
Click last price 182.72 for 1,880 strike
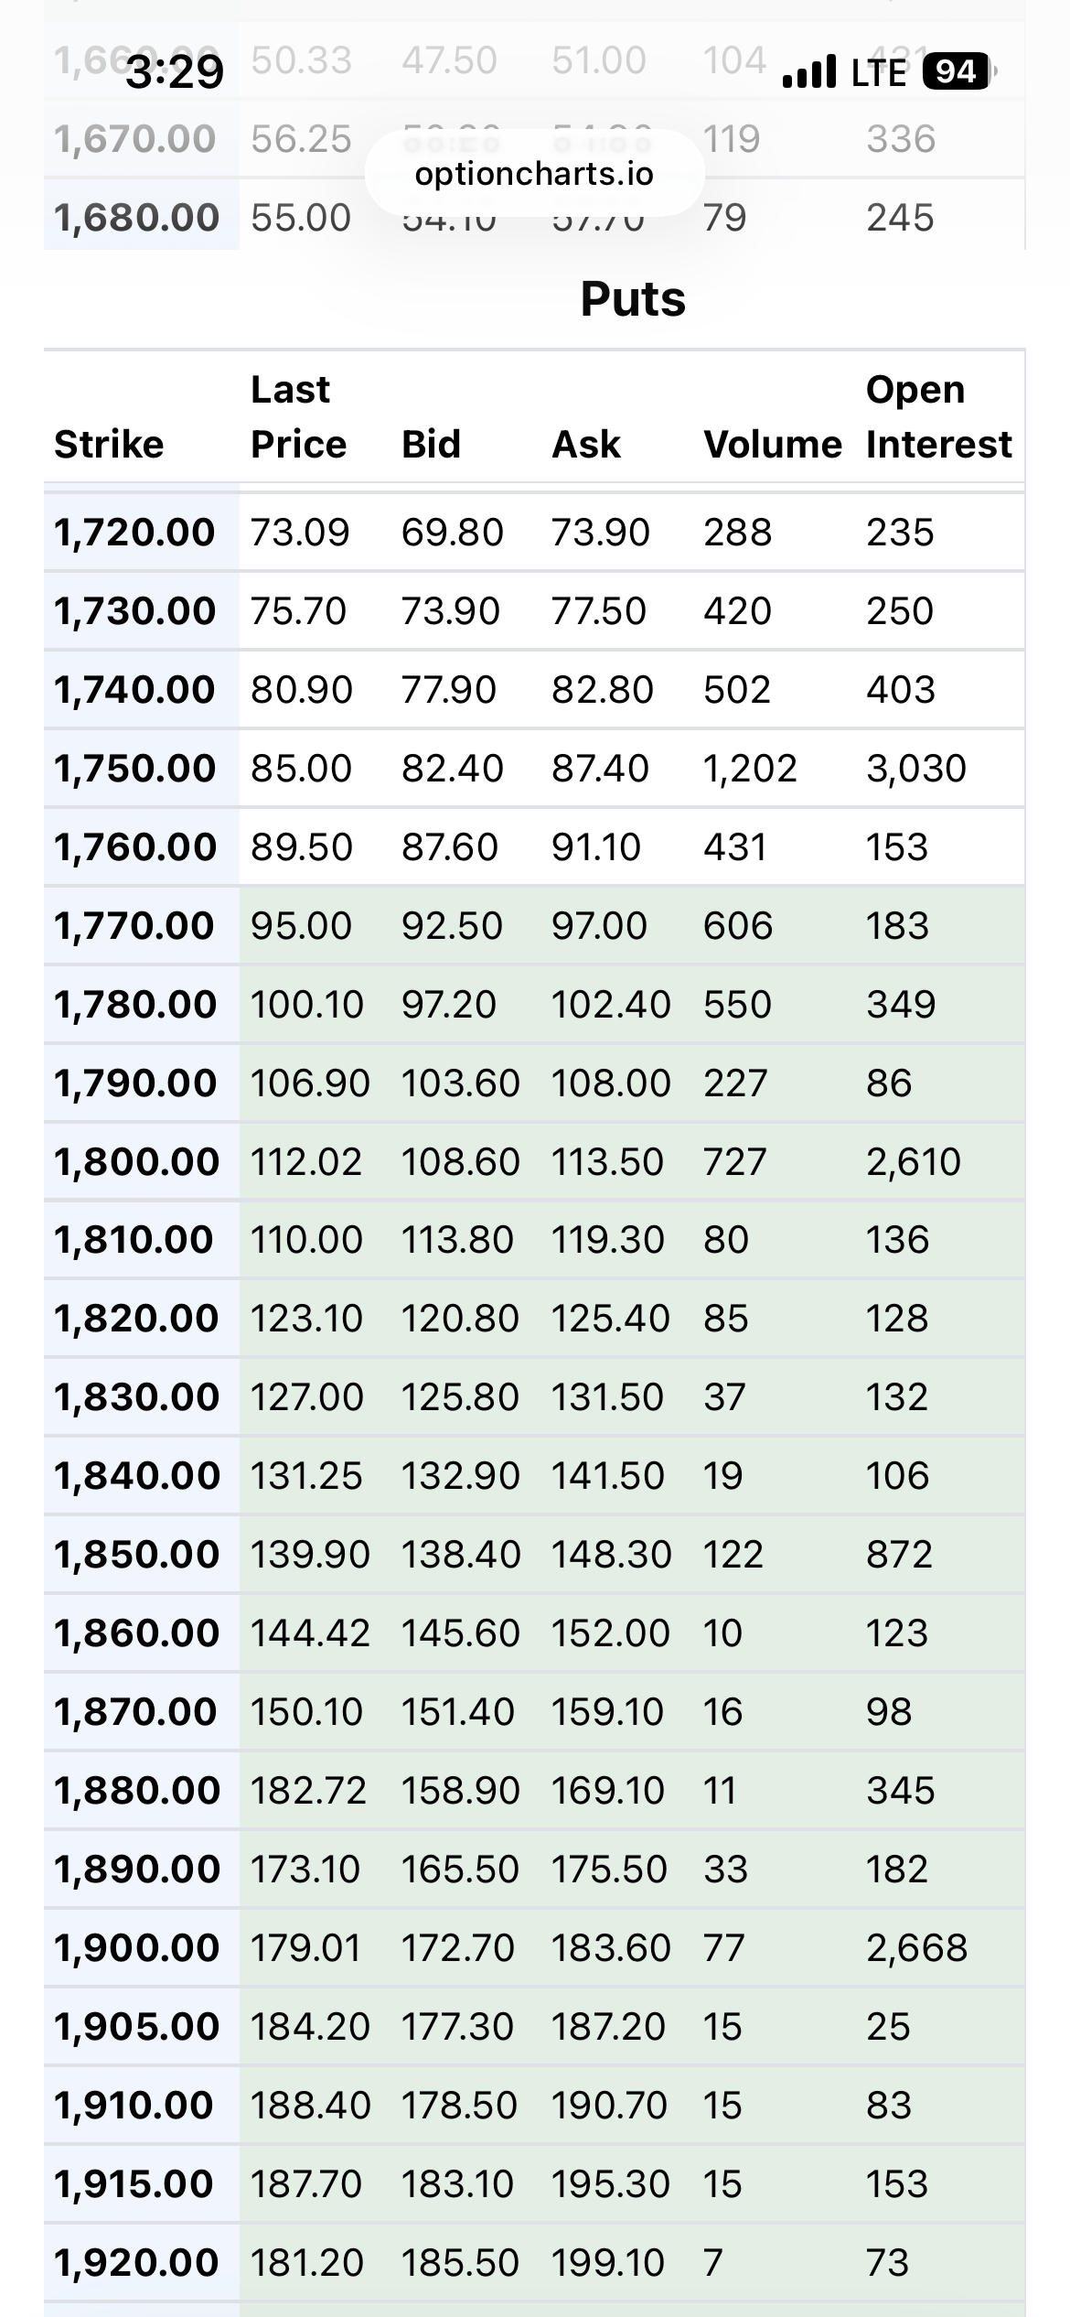308,1790
